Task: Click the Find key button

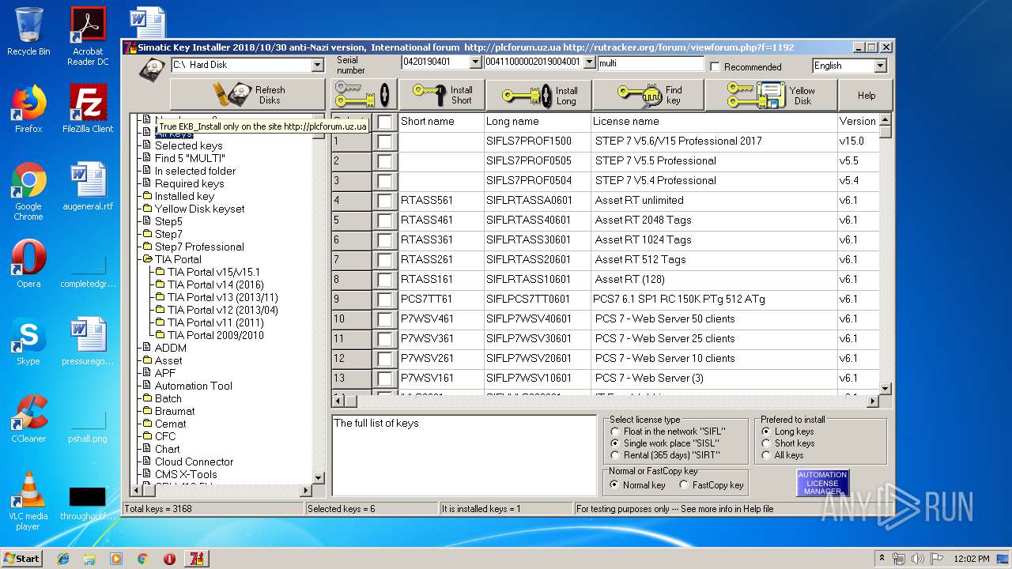Action: tap(648, 95)
